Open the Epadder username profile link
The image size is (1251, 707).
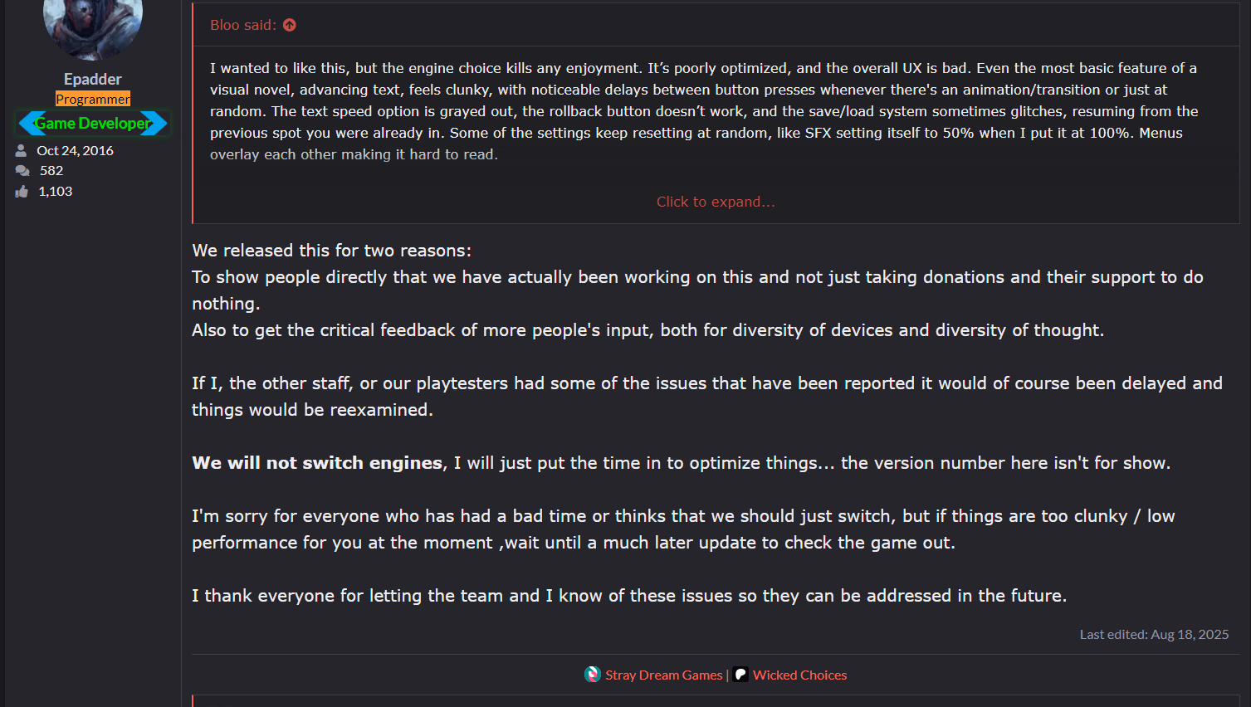[x=93, y=79]
